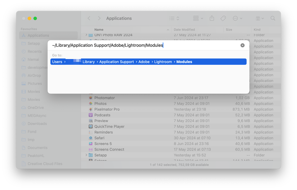297x190 pixels.
Task: Select the ON1 Photo RAW 2024 row
Action: click(181, 35)
